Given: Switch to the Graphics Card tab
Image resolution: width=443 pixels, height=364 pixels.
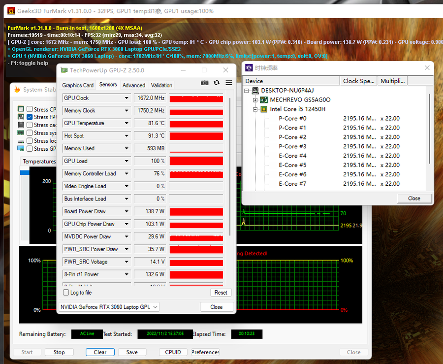Looking at the screenshot, I should tap(78, 85).
